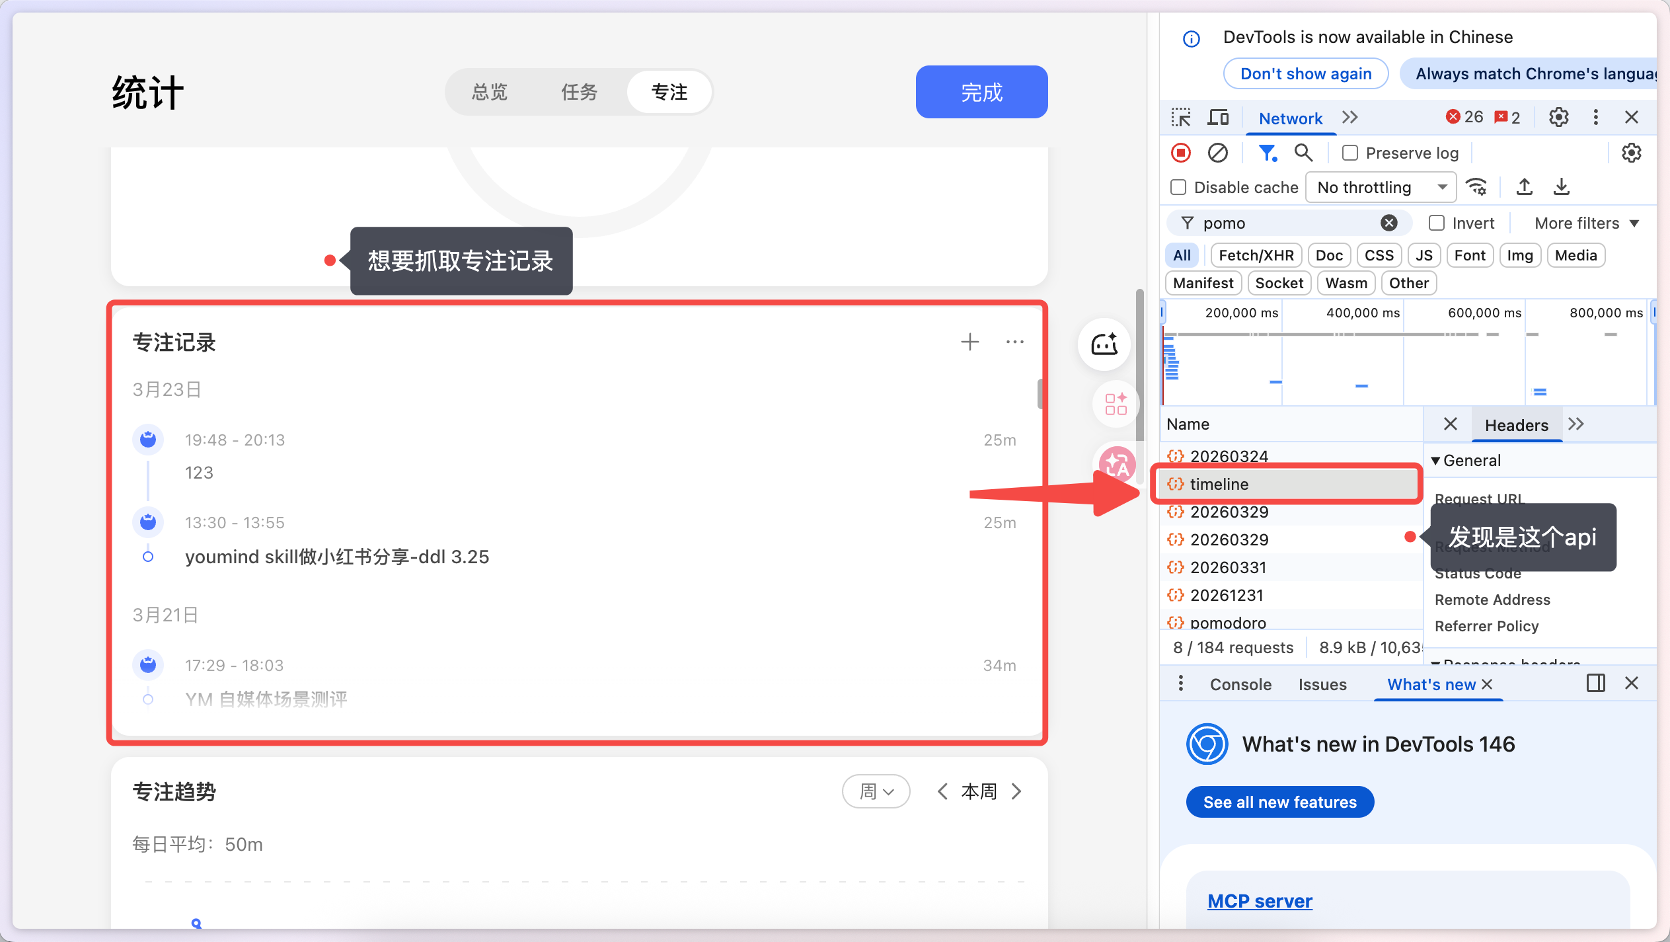Viewport: 1670px width, 942px height.
Task: Check the Disable cache option
Action: 1178,187
